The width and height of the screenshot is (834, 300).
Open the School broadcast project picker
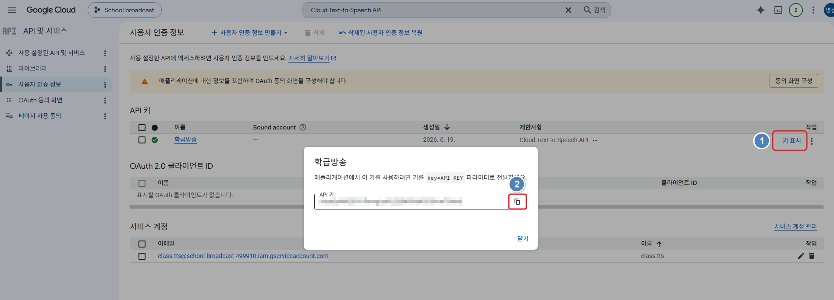124,10
